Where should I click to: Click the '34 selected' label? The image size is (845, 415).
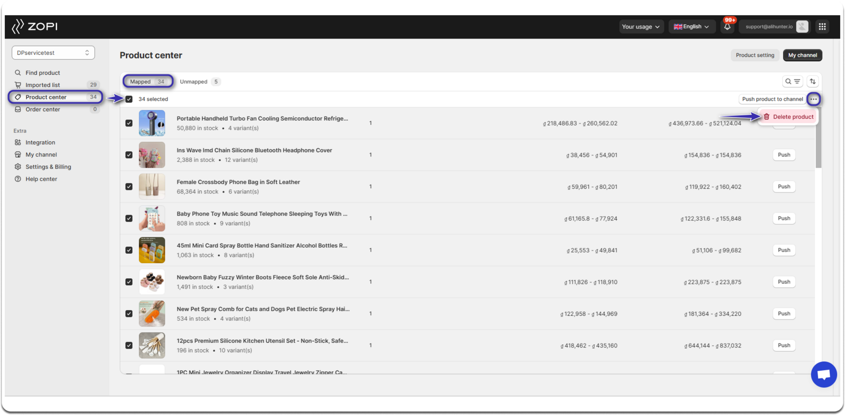(153, 99)
